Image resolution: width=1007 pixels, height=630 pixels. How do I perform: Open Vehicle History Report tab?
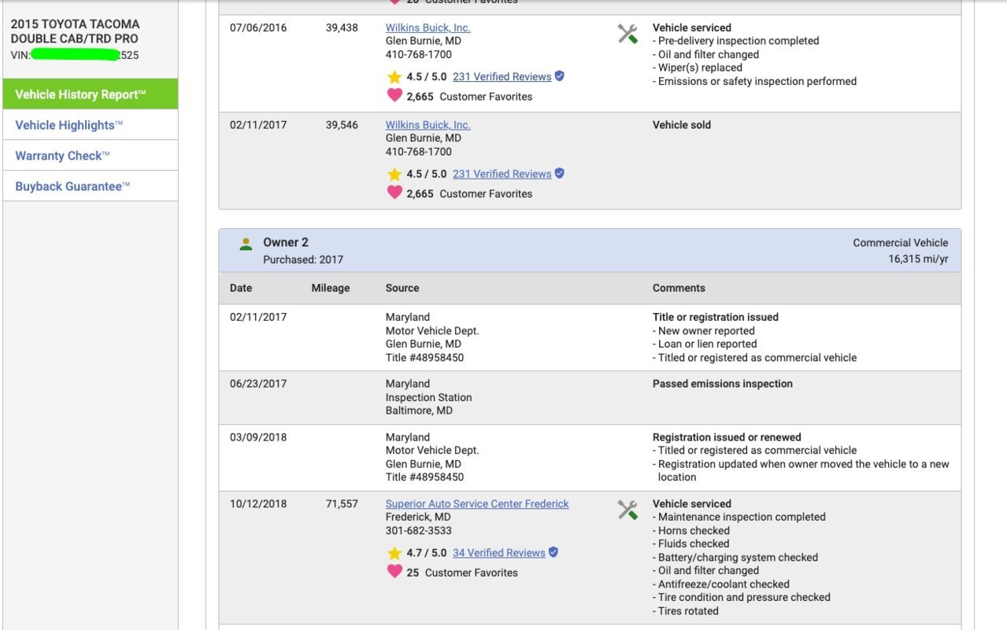[91, 94]
